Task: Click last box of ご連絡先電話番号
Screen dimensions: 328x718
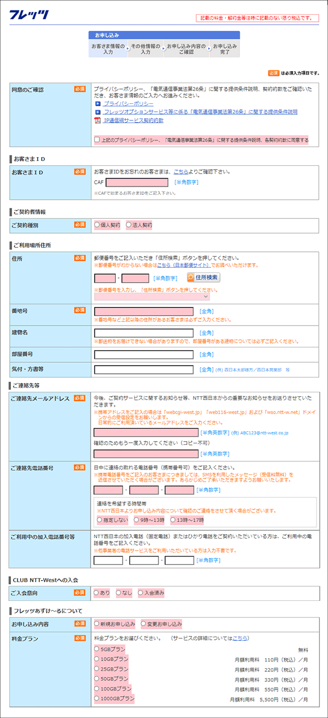Action: pyautogui.click(x=179, y=490)
